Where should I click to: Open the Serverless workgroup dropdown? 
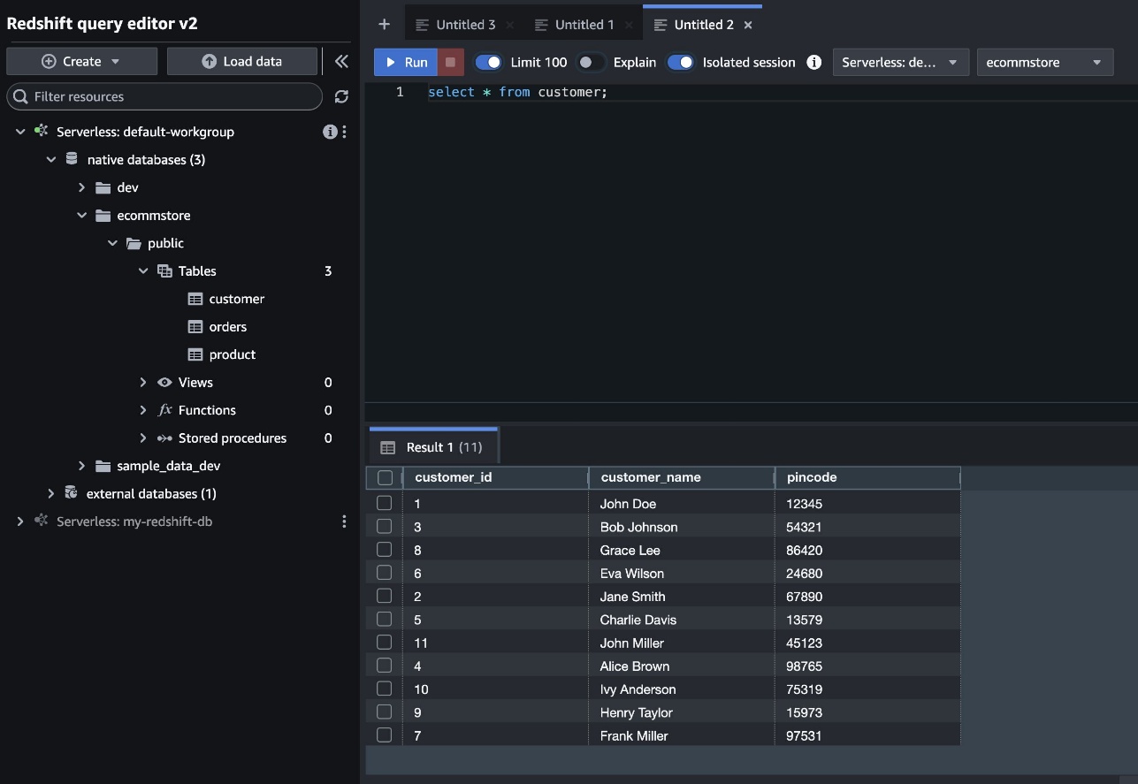[x=901, y=62]
